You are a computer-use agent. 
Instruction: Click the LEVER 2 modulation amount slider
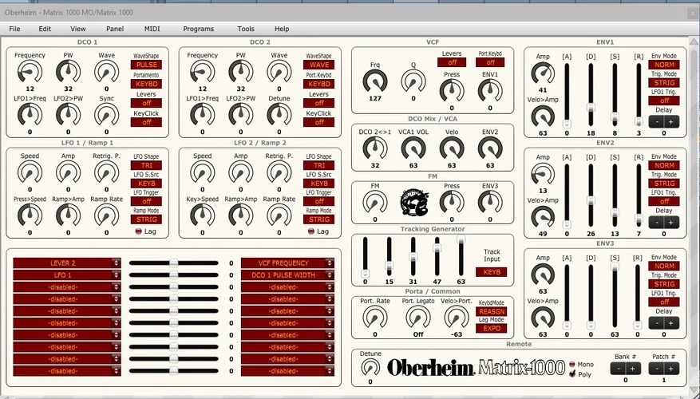173,263
